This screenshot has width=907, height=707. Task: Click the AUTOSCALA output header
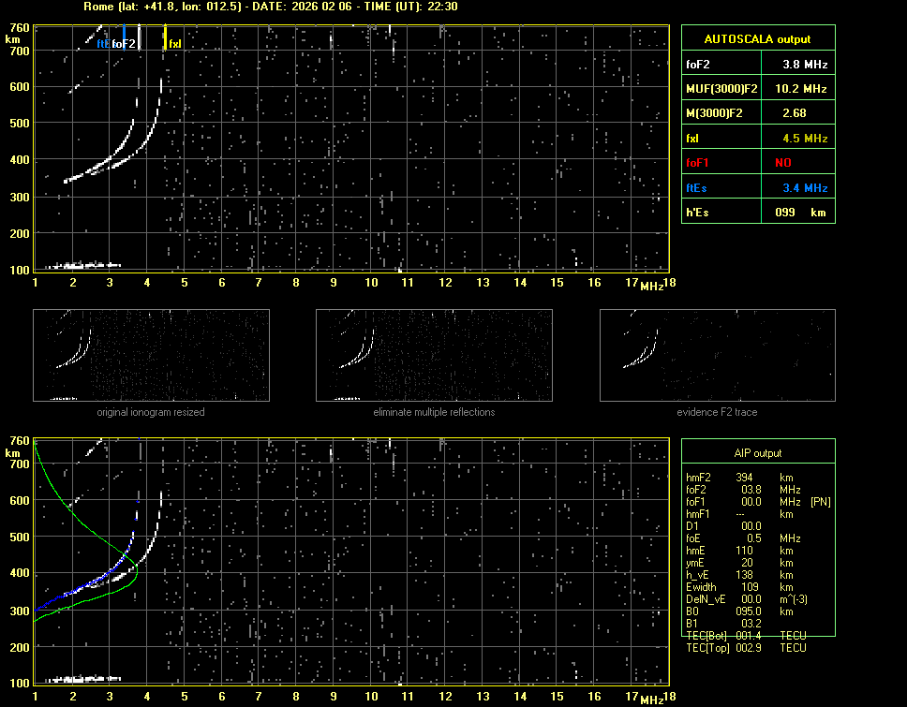tap(758, 39)
